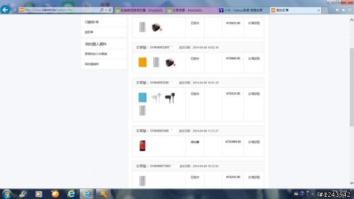Click order number 514040871001
The width and height of the screenshot is (354, 199).
(x=160, y=166)
